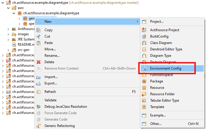Click the Debug JavaClass Resolution bug icon
Image resolution: width=206 pixels, height=129 pixels.
(38, 107)
